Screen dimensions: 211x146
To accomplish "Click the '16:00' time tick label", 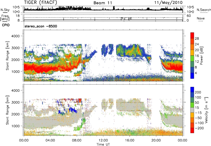I will click(130, 140).
